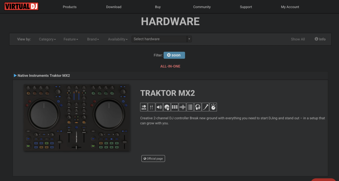Click the 2 Deck feature icon
Screen dimensions: 339x181
[144, 107]
